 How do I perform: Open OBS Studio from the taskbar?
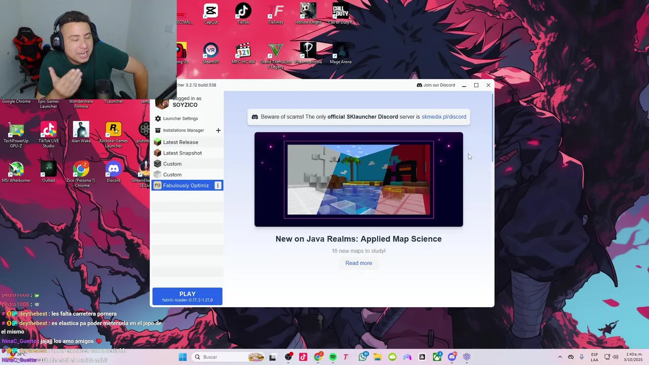[x=289, y=357]
